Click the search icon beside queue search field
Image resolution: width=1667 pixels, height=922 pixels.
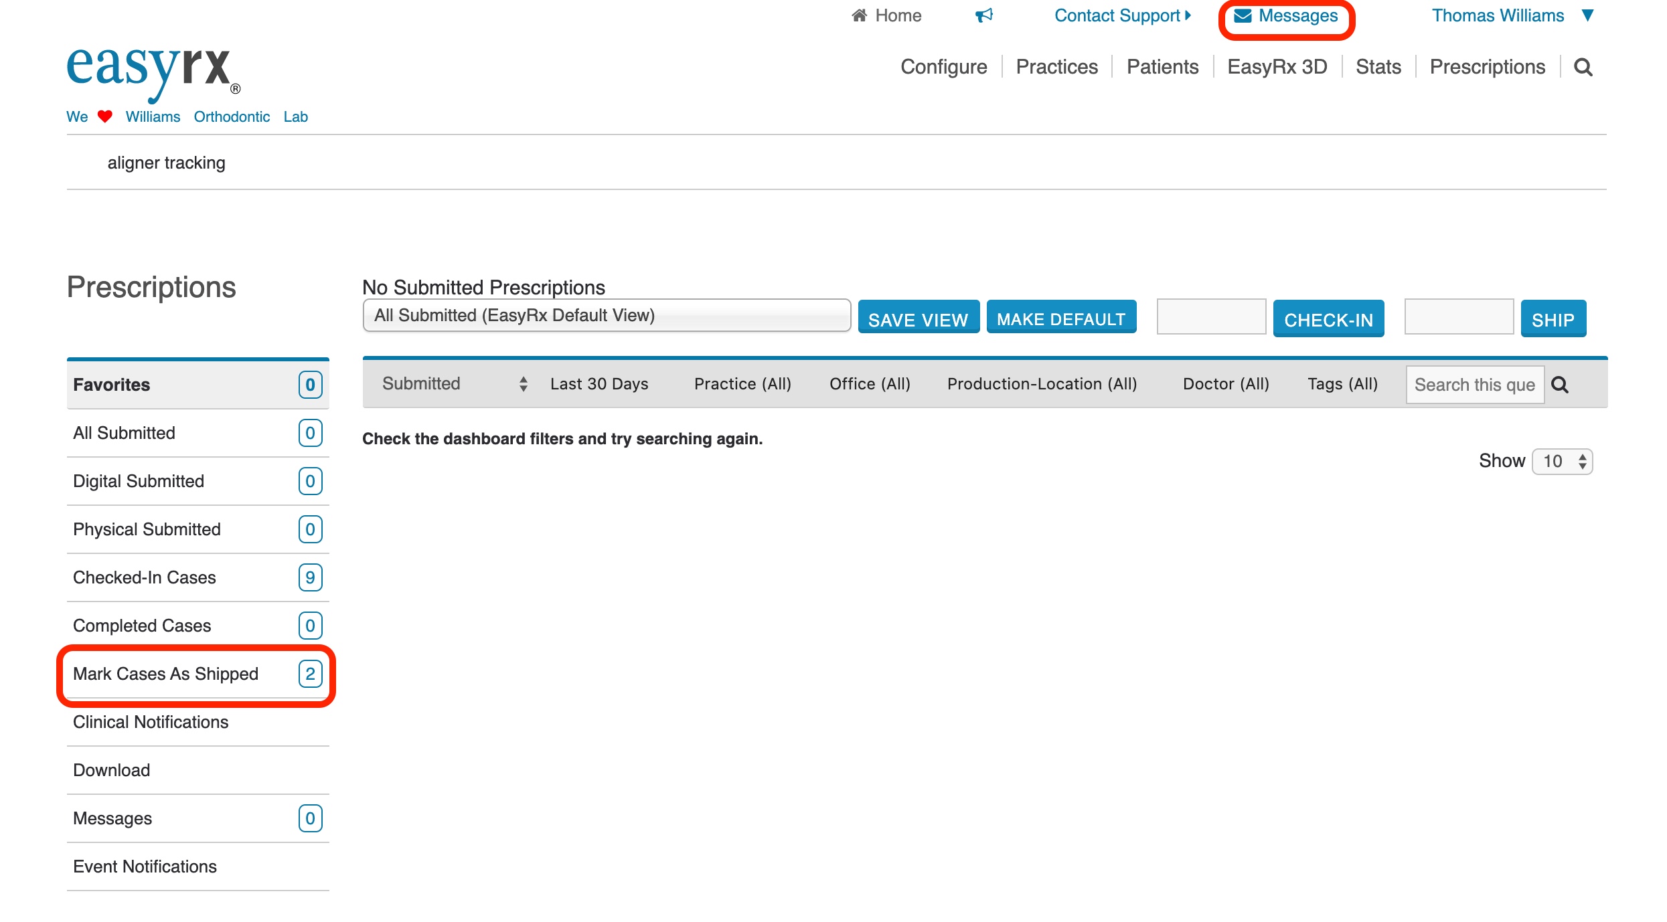[1560, 385]
